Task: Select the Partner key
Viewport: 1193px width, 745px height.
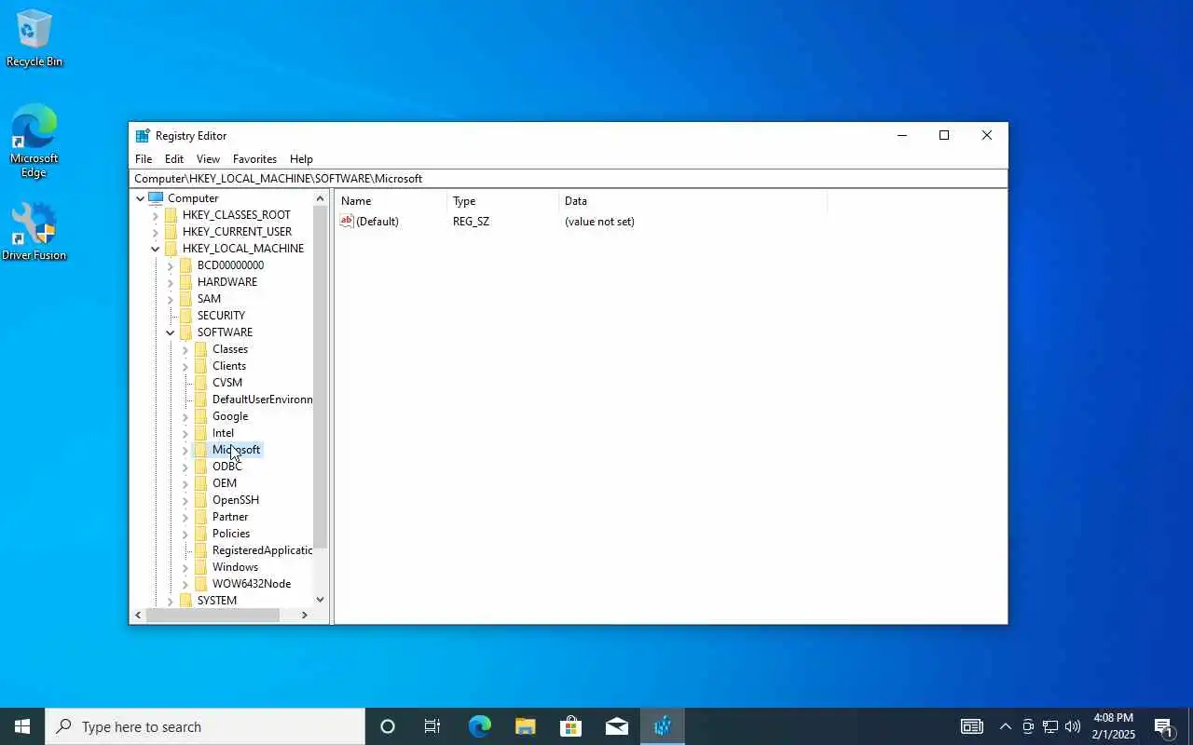Action: [x=230, y=517]
